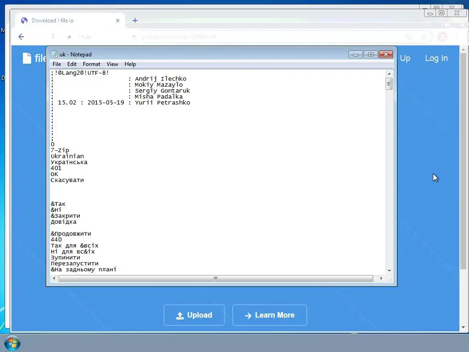Click the line '&Закрити'
The image size is (469, 352).
click(x=65, y=216)
